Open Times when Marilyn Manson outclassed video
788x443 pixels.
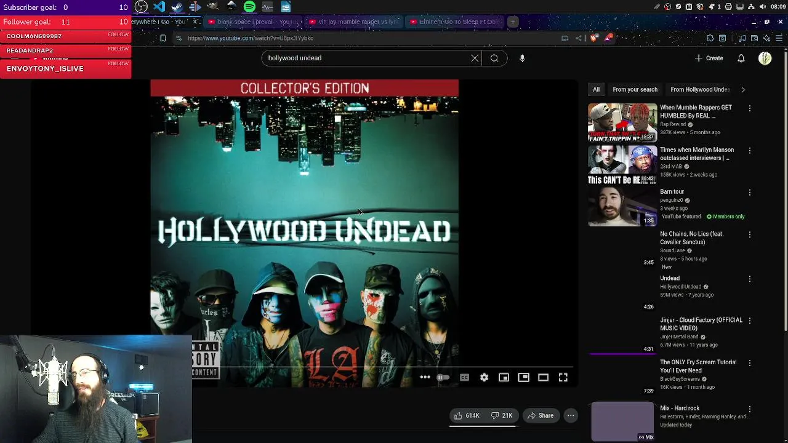click(x=697, y=154)
